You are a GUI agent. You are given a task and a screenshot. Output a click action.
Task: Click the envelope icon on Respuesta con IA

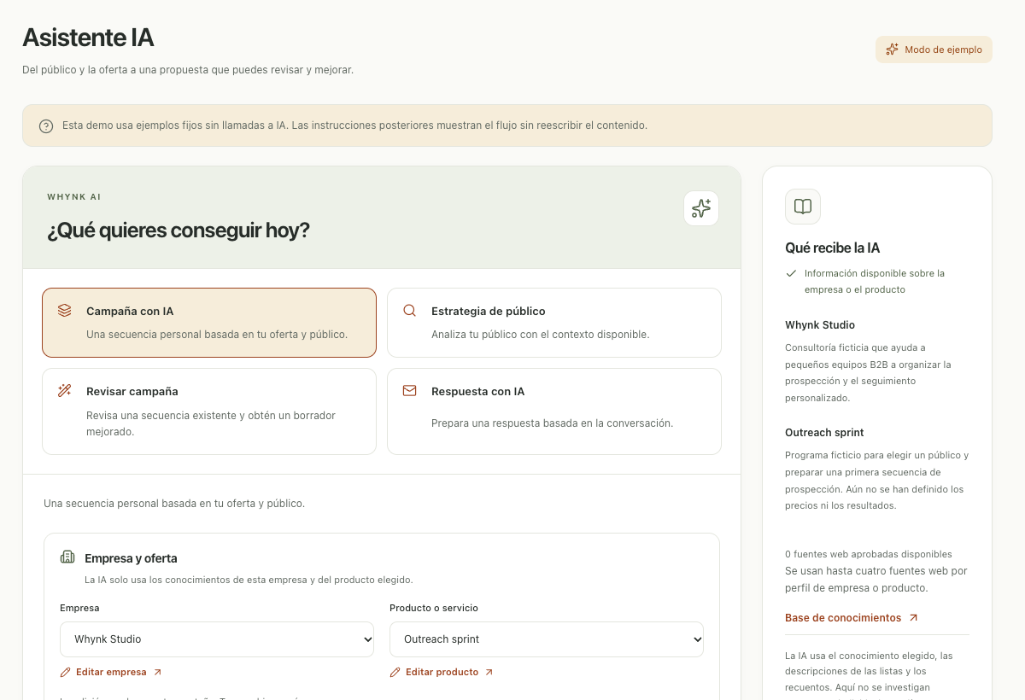point(410,391)
